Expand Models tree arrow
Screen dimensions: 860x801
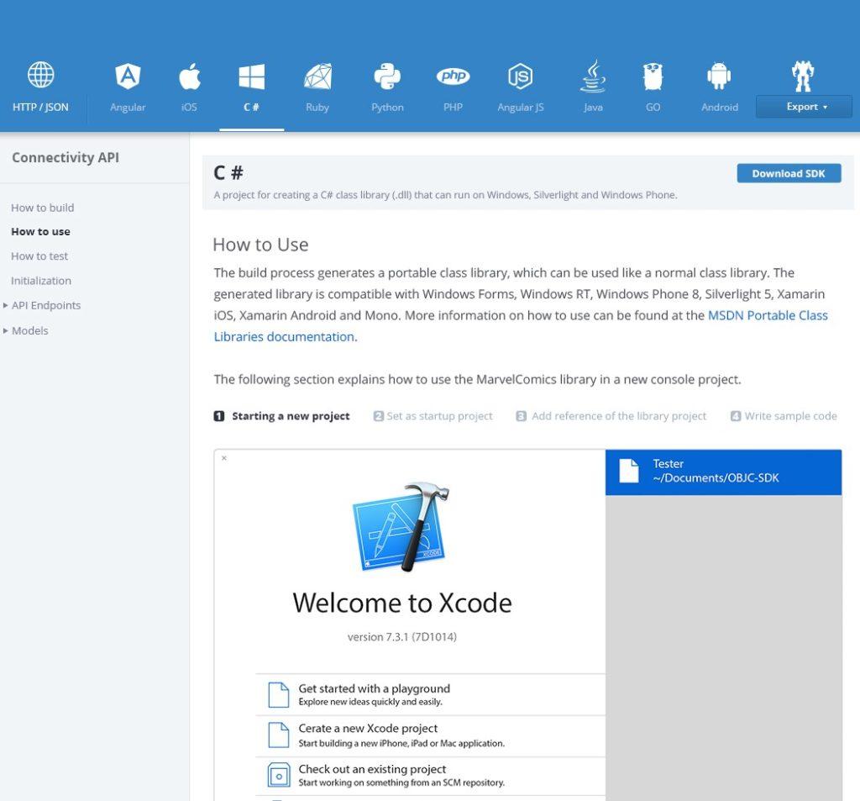coord(6,330)
